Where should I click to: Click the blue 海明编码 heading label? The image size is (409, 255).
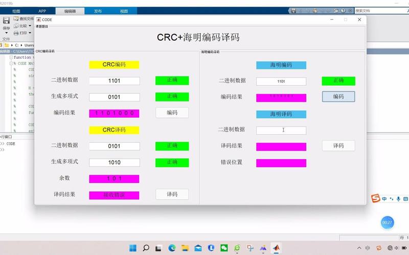(x=281, y=65)
